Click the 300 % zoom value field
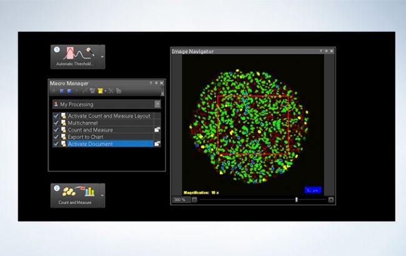Screen dimensions: 406x256 tap(180, 200)
